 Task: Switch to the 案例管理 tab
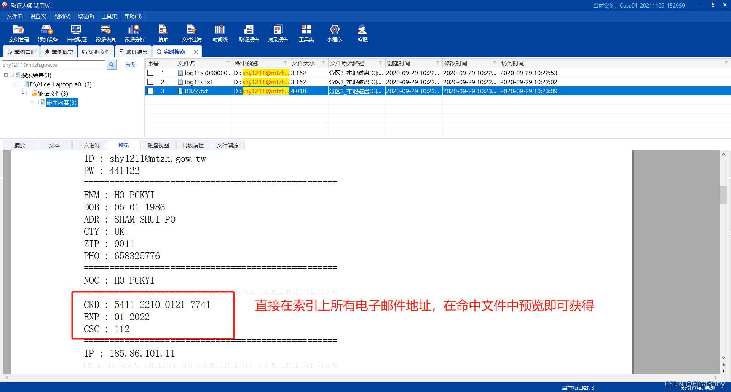pos(22,52)
